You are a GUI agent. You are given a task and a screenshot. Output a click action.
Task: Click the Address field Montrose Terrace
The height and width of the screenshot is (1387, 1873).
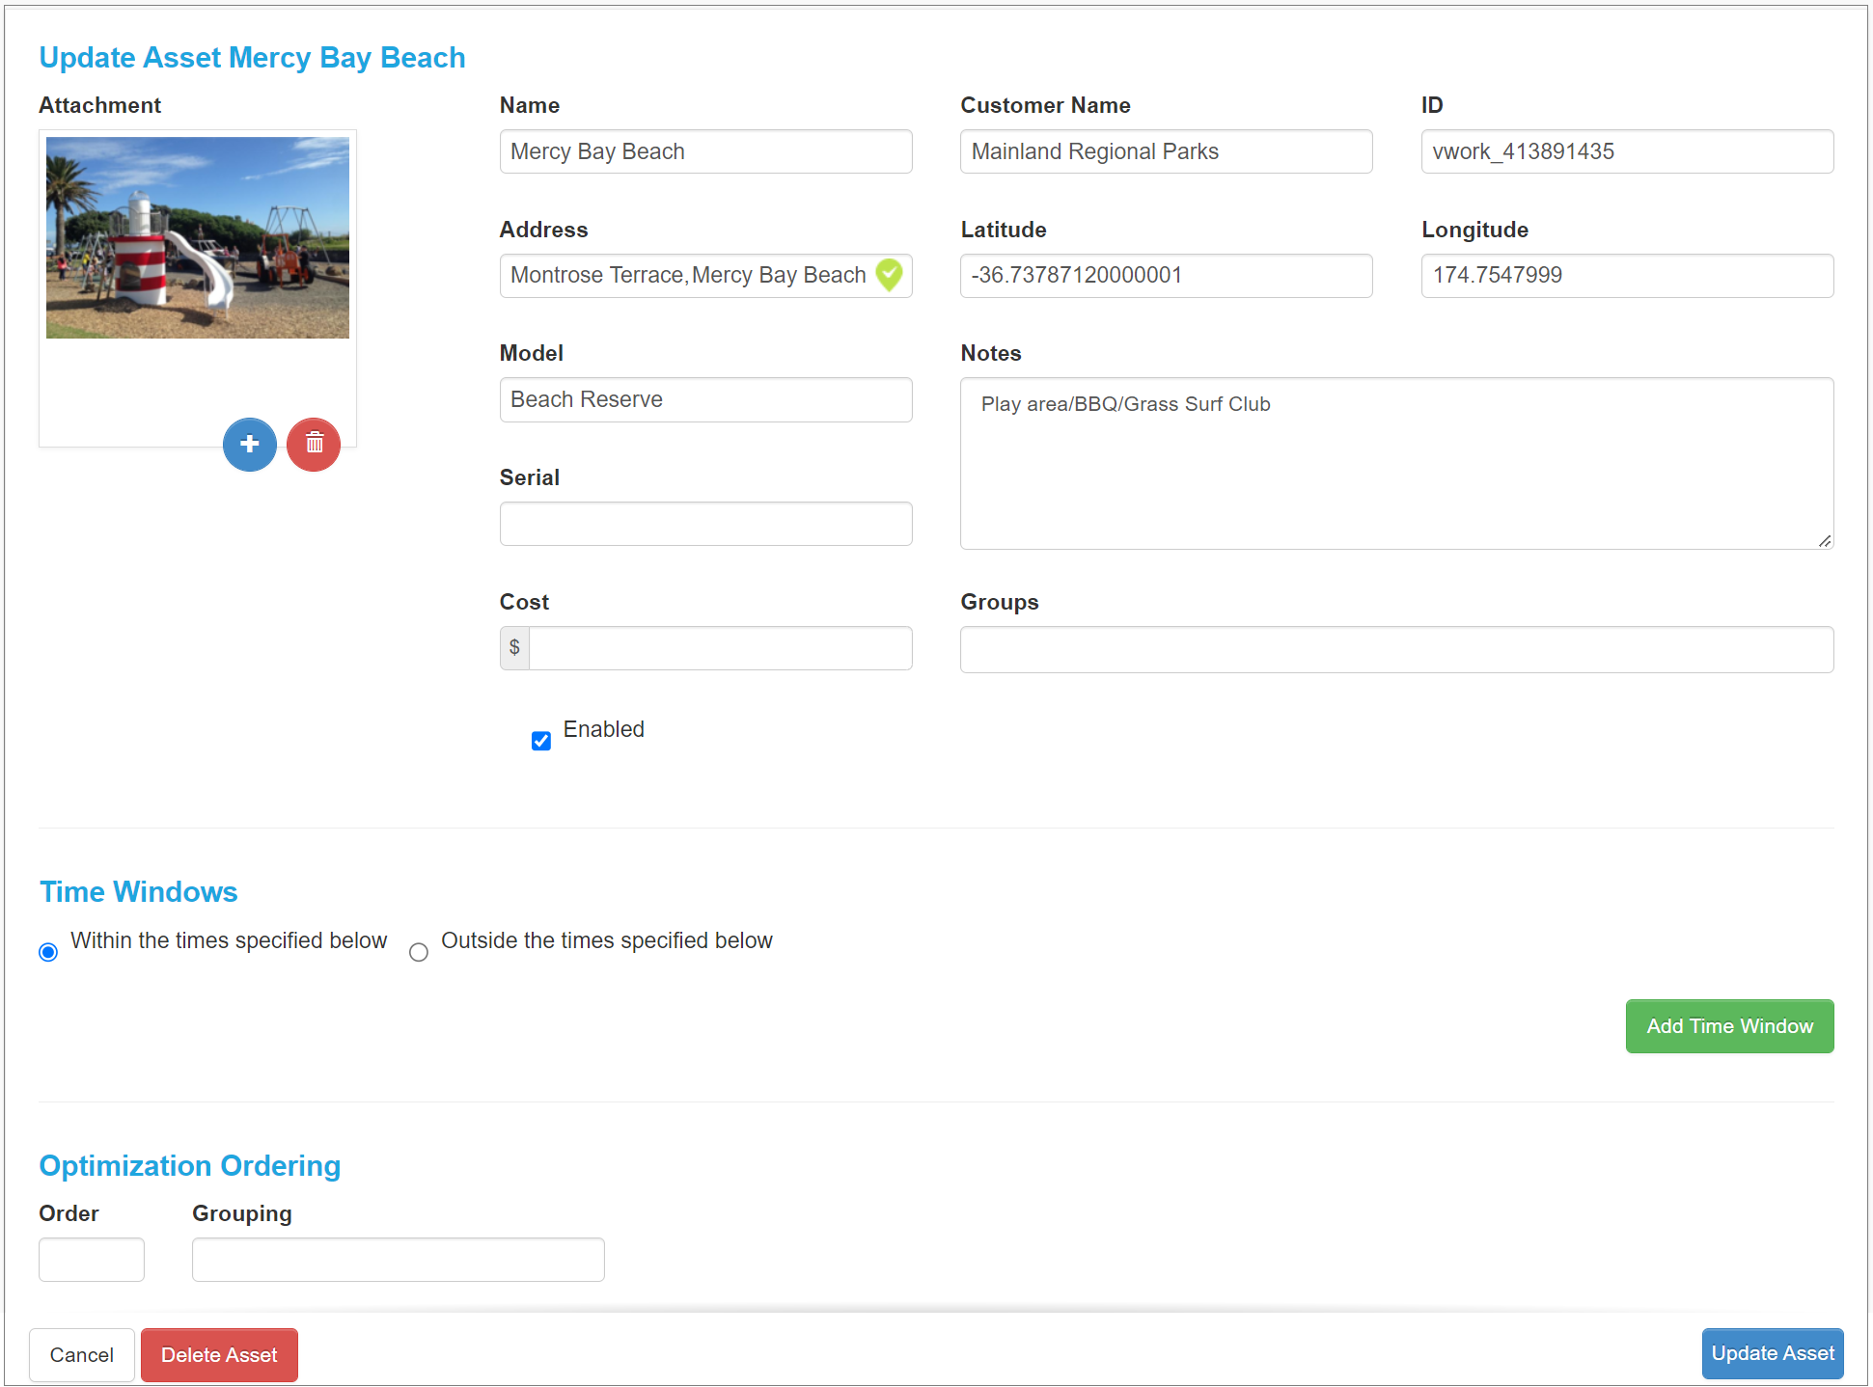pos(706,276)
